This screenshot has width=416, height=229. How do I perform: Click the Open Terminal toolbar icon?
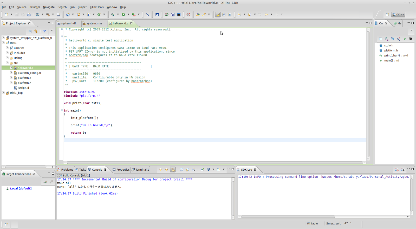157,15
